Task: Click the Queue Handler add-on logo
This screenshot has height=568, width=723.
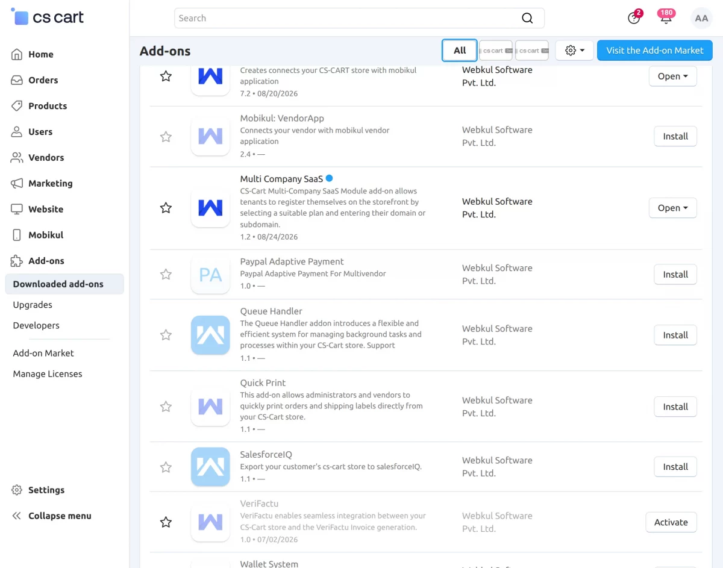Action: click(210, 335)
